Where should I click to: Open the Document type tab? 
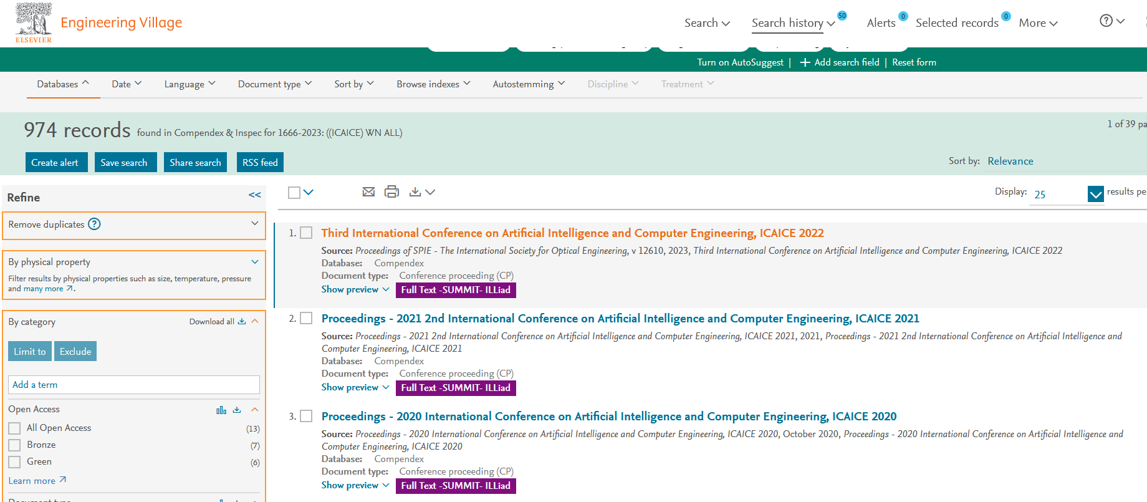tap(275, 84)
